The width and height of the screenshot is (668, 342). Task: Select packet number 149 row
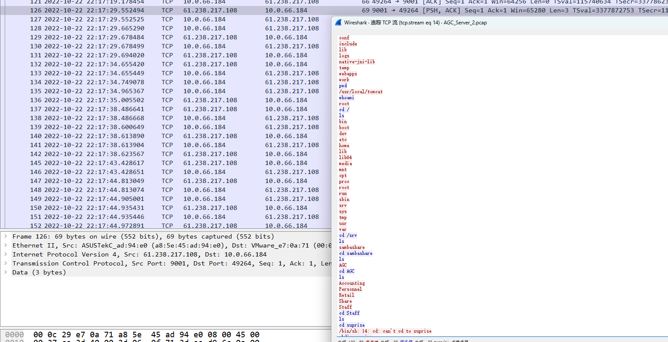tap(166, 199)
